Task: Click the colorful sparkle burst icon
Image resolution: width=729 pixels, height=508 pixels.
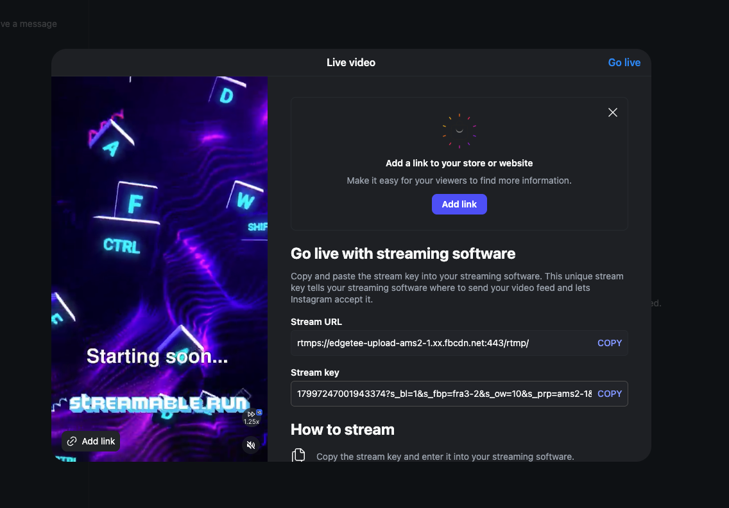Action: point(459,131)
